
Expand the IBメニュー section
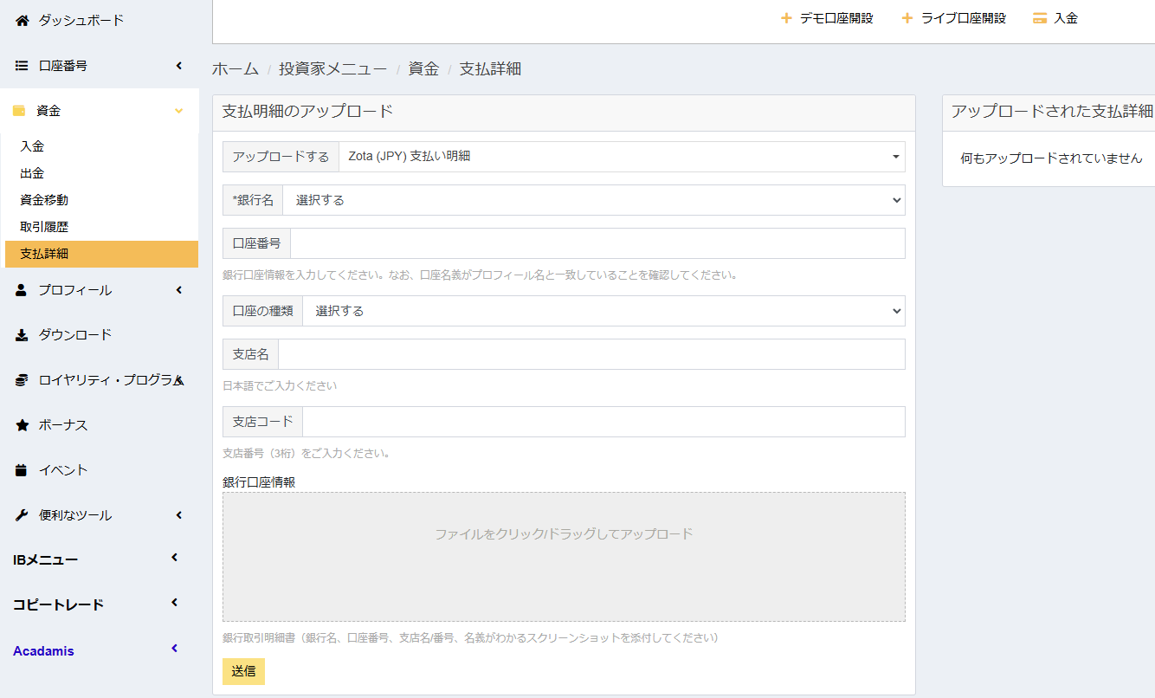[x=174, y=558]
